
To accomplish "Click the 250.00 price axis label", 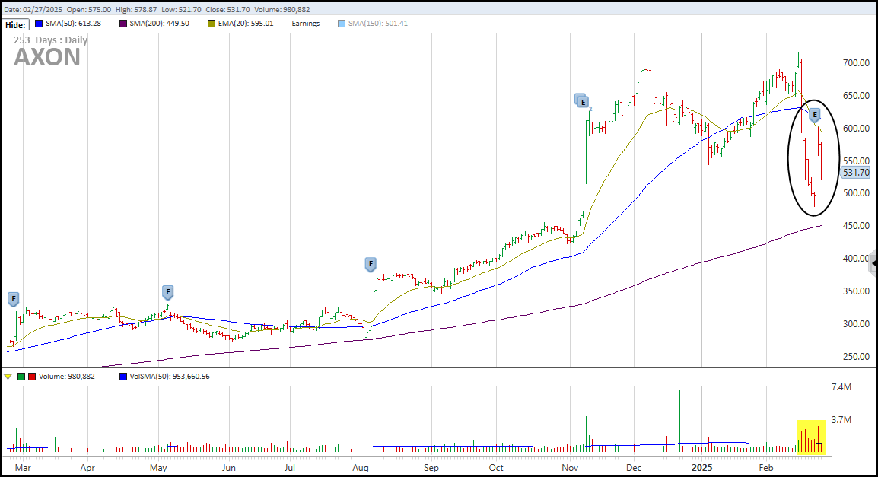I will (x=856, y=357).
